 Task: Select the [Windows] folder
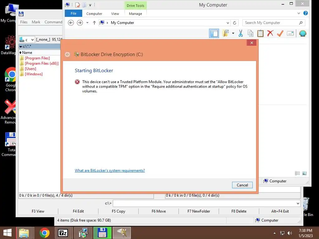point(34,74)
